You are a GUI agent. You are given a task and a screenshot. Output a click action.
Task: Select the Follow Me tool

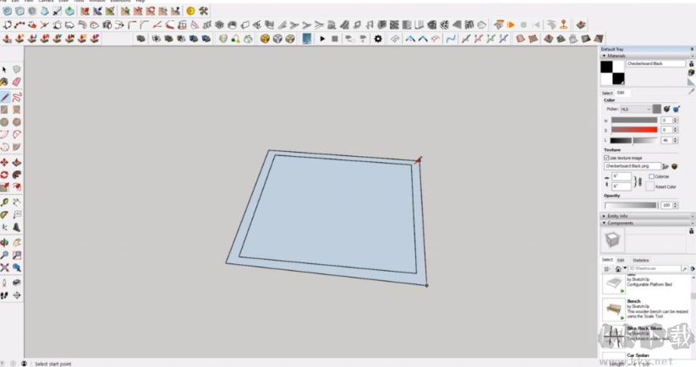tap(16, 175)
